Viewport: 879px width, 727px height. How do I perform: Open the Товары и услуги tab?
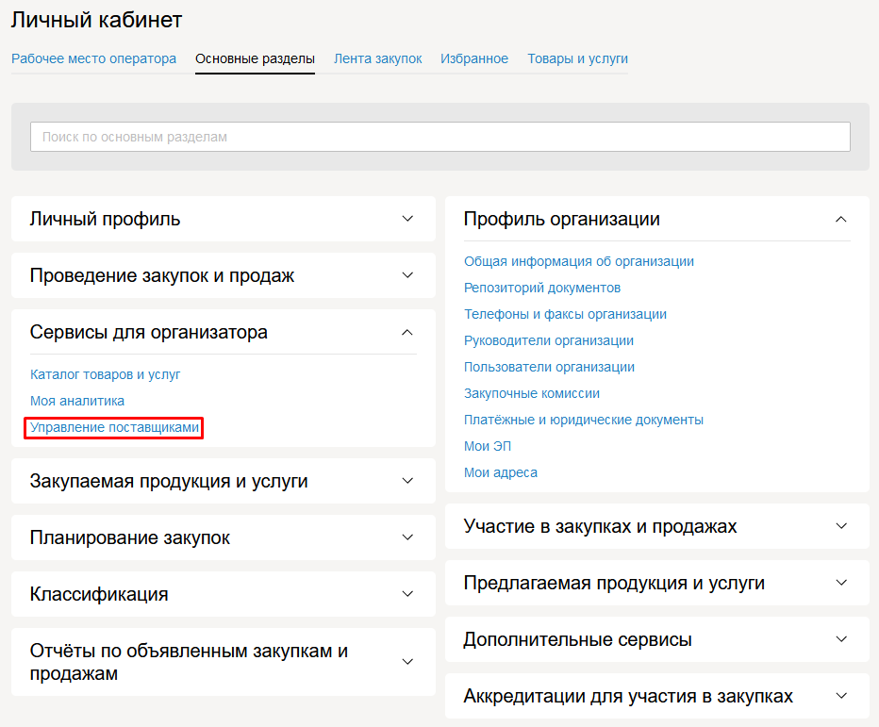click(577, 58)
